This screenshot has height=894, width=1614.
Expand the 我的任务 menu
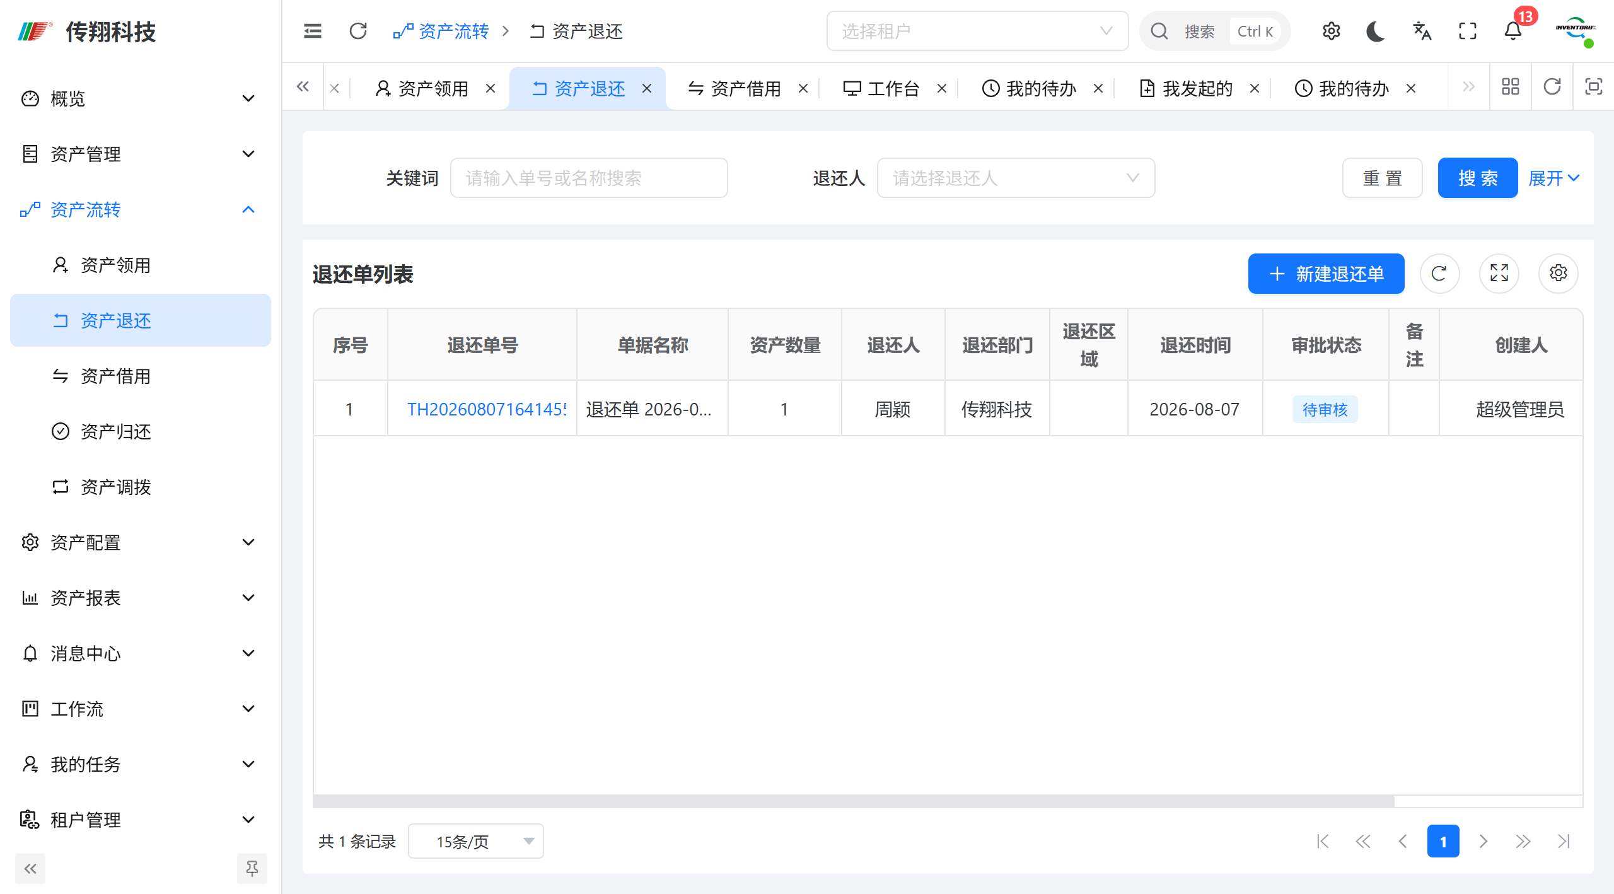(x=141, y=764)
